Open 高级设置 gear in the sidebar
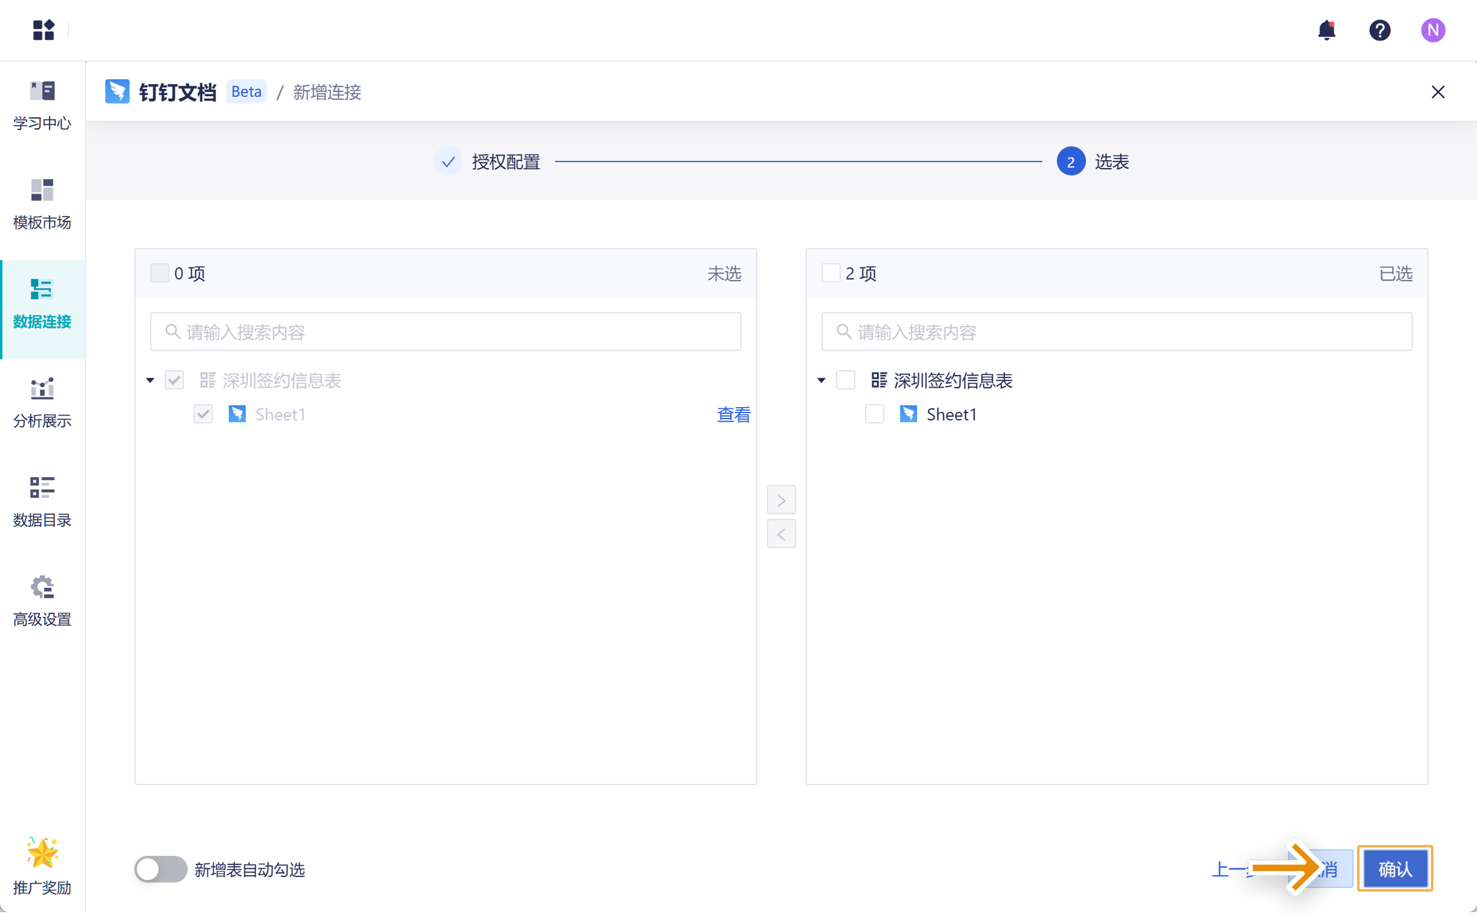 42,601
